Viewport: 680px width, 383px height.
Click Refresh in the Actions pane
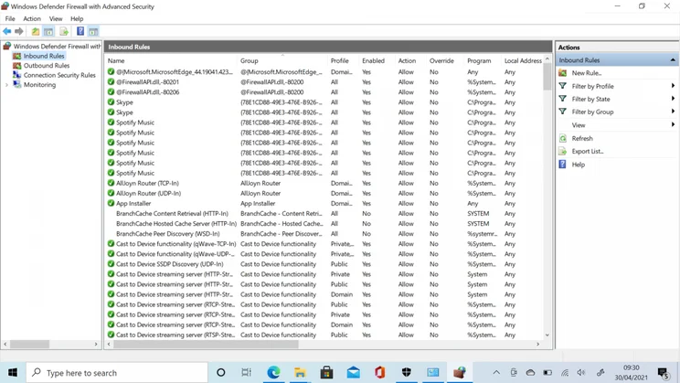[x=582, y=139]
